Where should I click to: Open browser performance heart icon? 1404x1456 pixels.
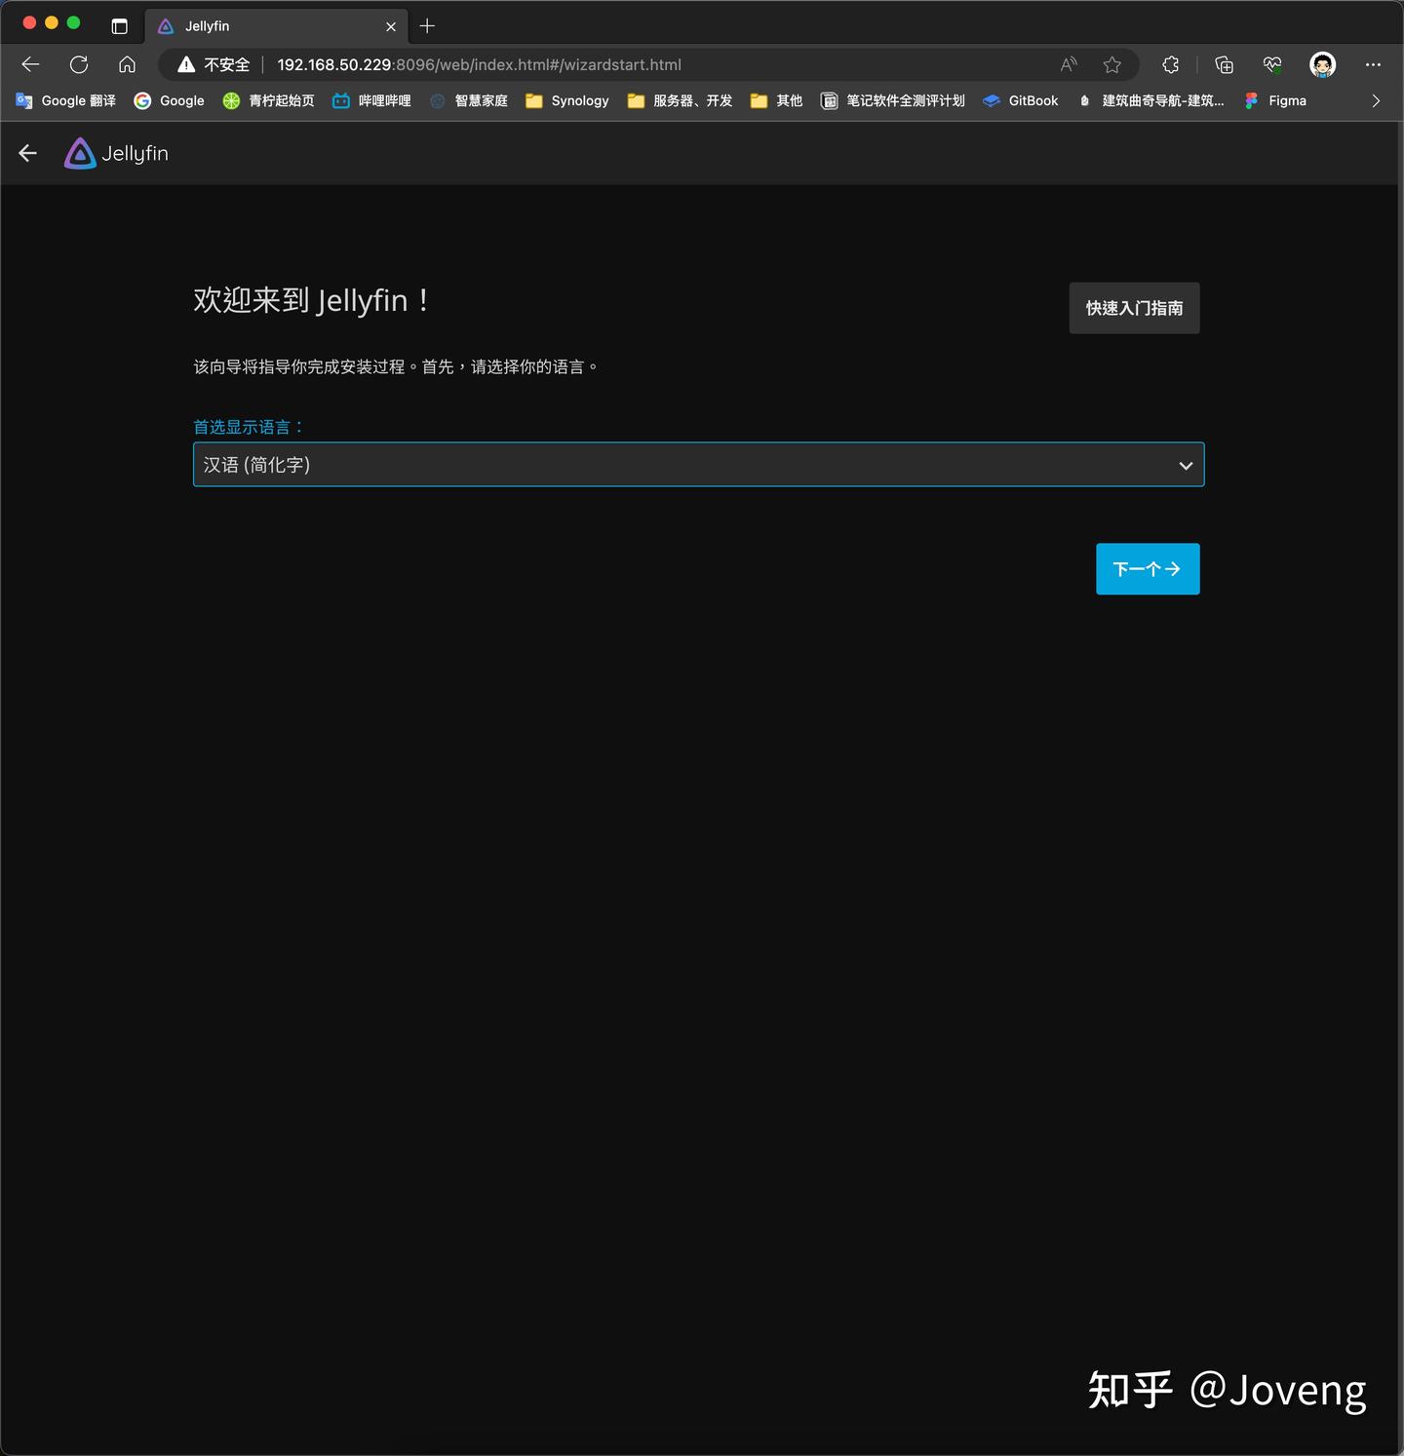1272,64
